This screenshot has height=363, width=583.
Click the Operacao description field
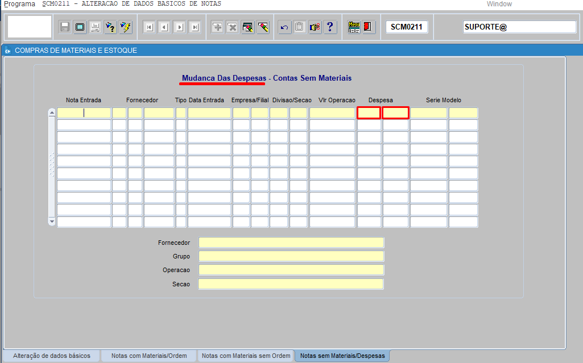291,270
